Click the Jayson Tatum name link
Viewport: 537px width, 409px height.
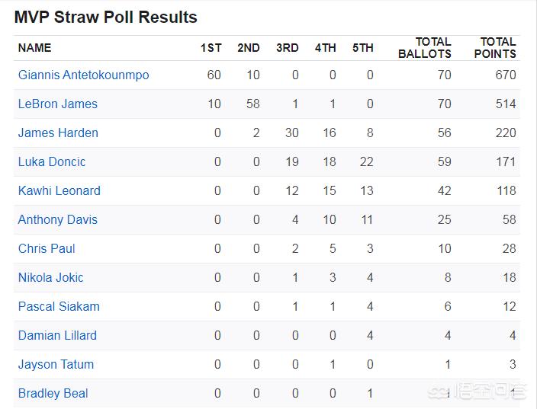pyautogui.click(x=56, y=365)
